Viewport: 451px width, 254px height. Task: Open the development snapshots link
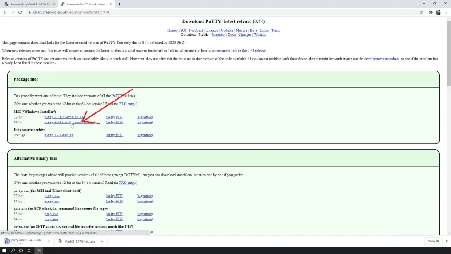(x=382, y=59)
